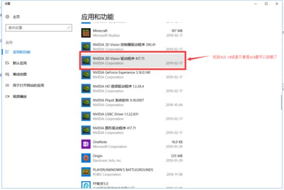Click NVIDIA graphics driver 417.71 icon
Image resolution: width=284 pixels, height=190 pixels.
[x=86, y=130]
